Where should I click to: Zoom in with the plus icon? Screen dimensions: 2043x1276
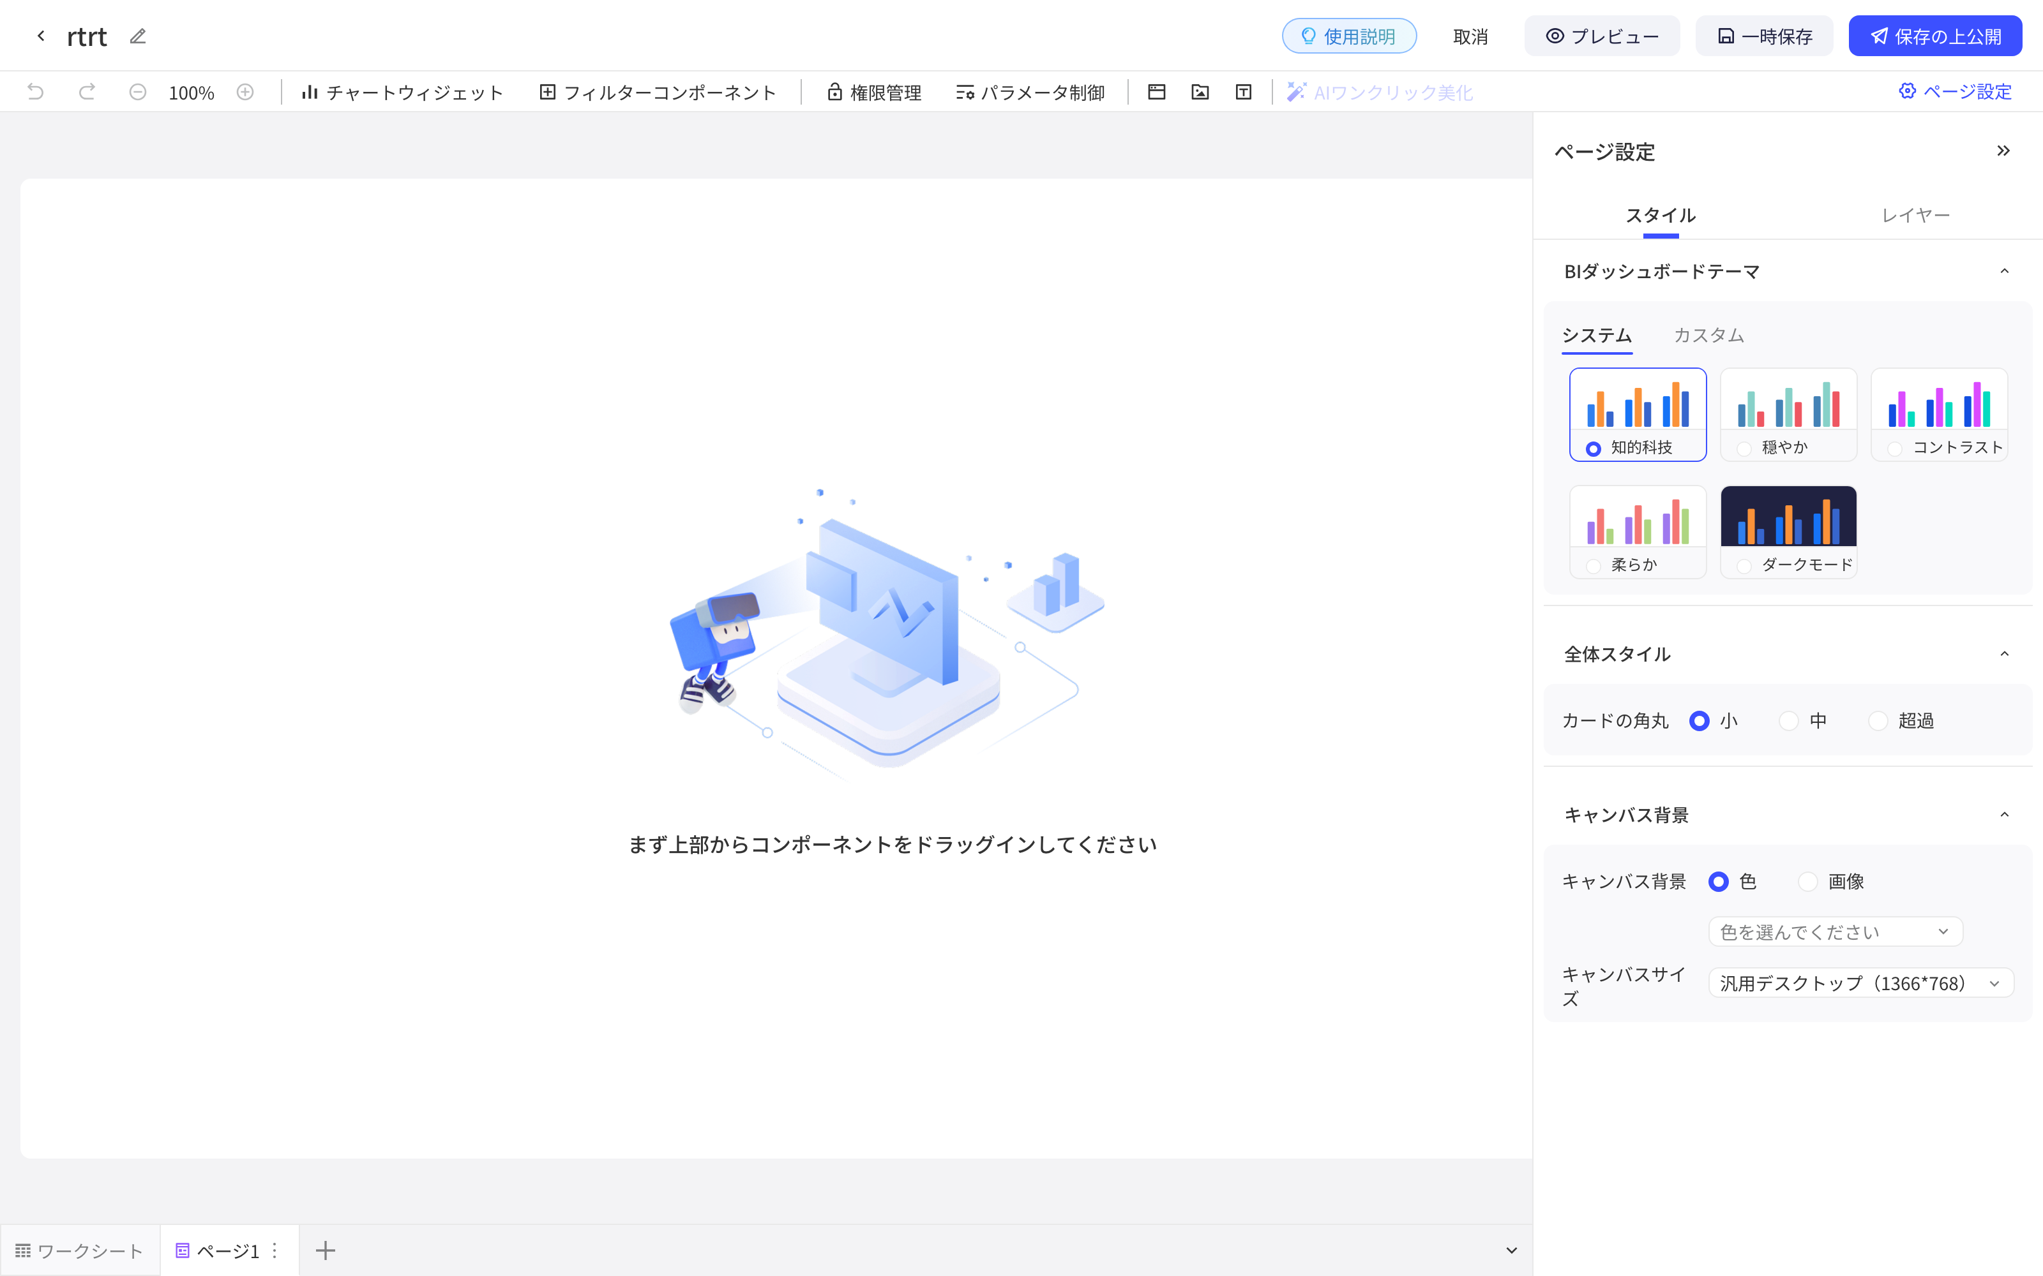(245, 92)
